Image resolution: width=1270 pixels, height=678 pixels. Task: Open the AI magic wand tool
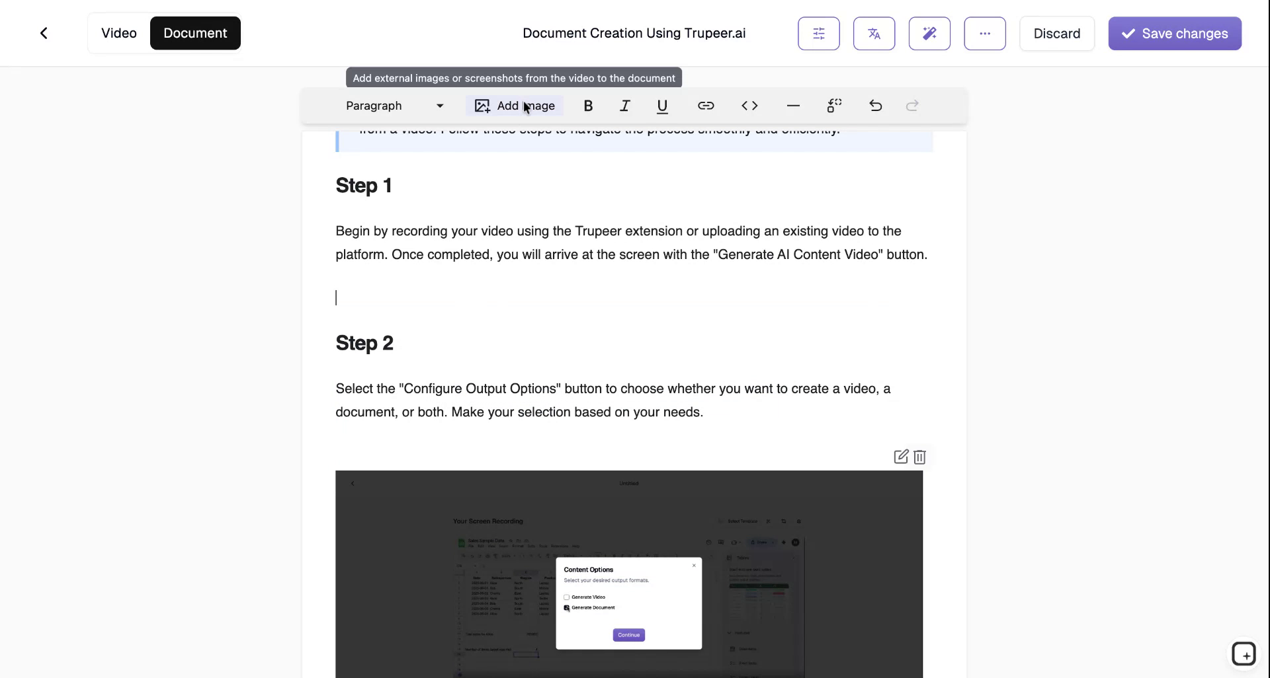[x=929, y=33]
